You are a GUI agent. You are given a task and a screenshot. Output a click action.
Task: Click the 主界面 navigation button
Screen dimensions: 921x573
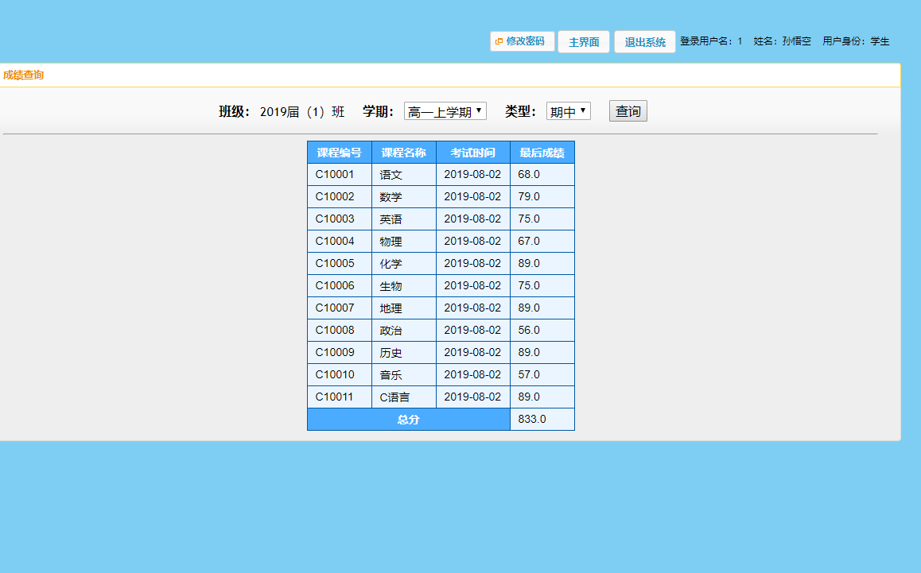click(x=583, y=41)
